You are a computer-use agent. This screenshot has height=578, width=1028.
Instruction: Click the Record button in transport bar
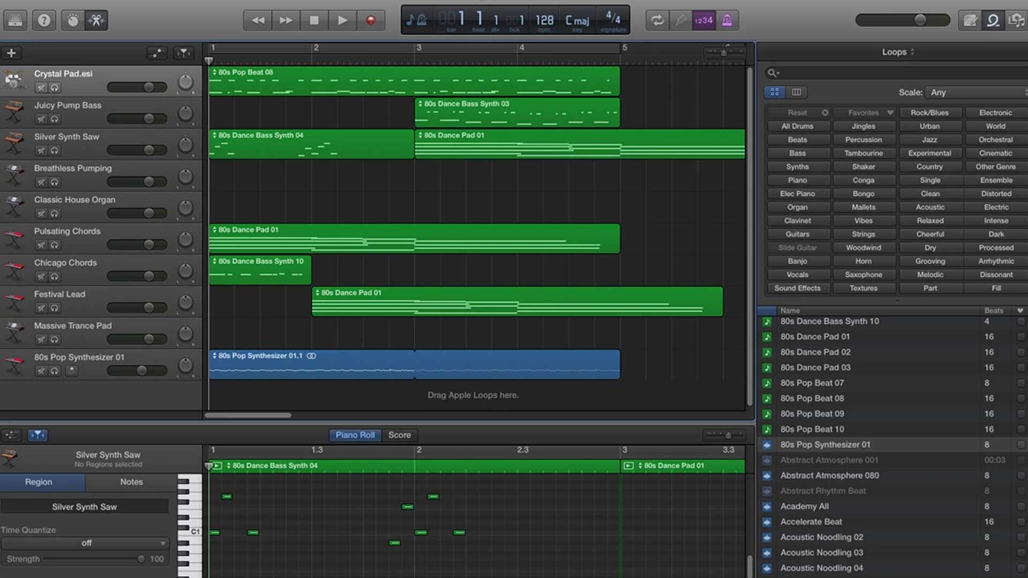[x=370, y=20]
